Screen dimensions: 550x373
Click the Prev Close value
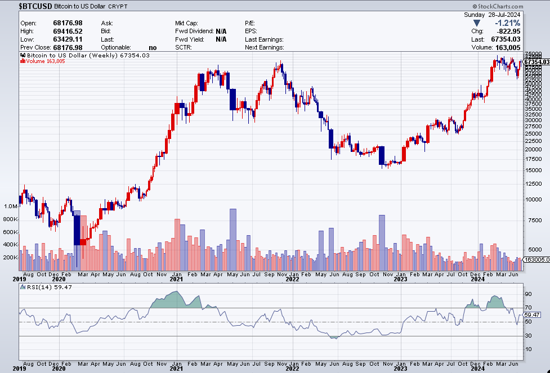tap(68, 47)
